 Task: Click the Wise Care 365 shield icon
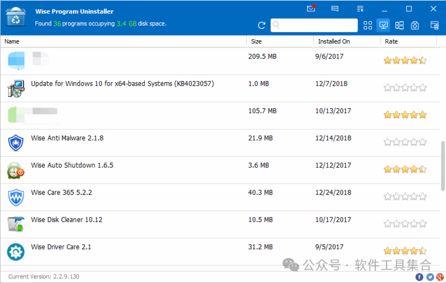[x=16, y=197]
